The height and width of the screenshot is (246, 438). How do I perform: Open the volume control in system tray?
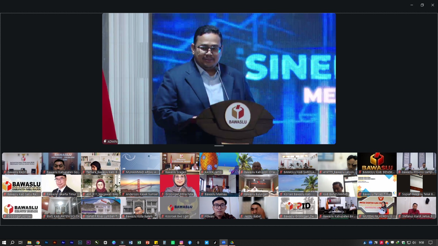[x=414, y=242]
